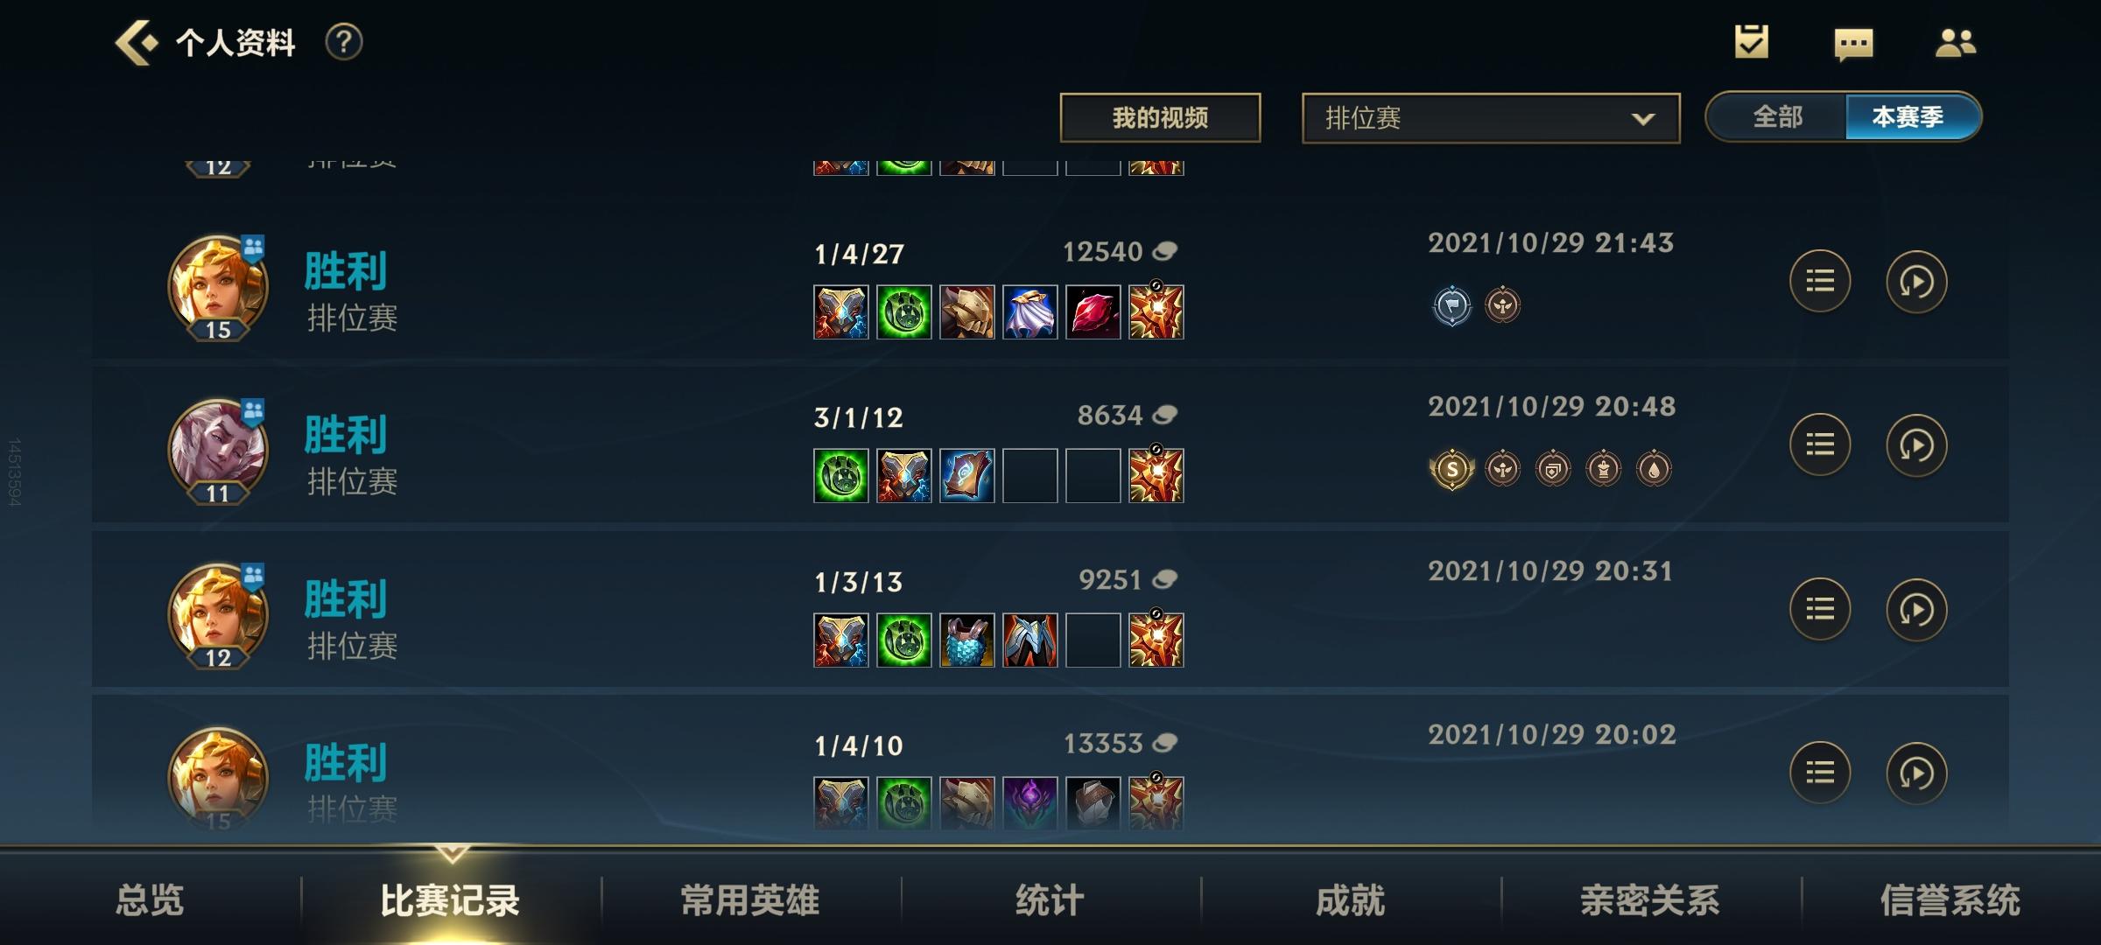Open the question mark help icon
The image size is (2101, 945).
point(344,42)
